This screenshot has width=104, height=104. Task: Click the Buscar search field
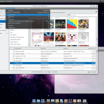(83, 15)
